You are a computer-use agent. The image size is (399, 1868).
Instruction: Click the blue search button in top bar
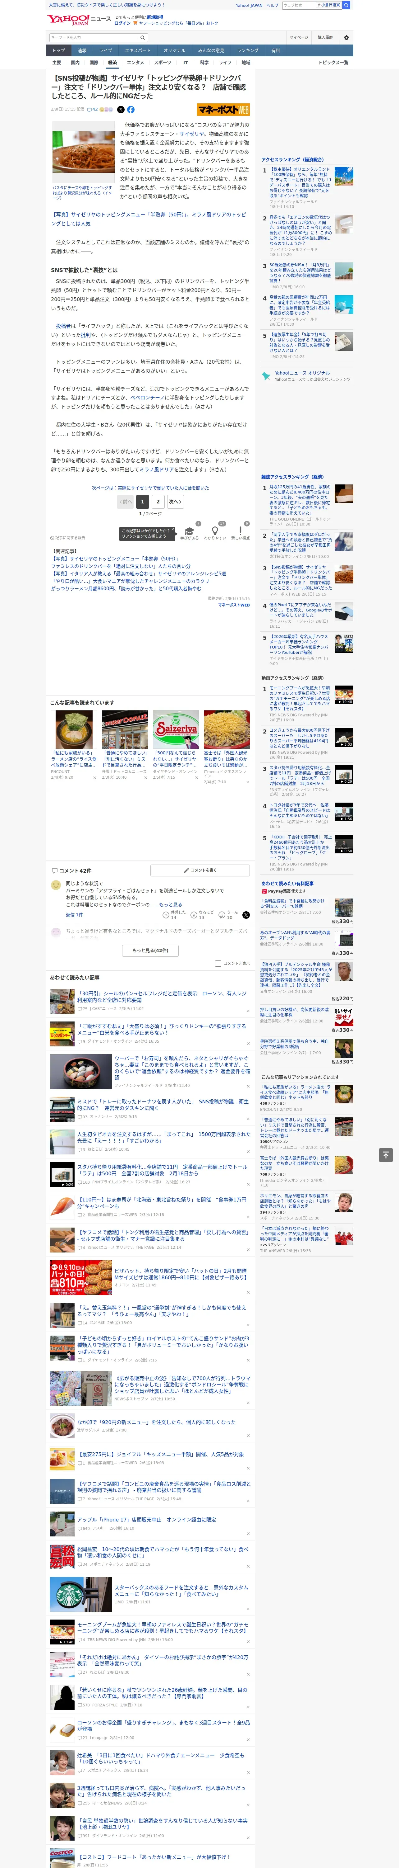click(x=346, y=5)
